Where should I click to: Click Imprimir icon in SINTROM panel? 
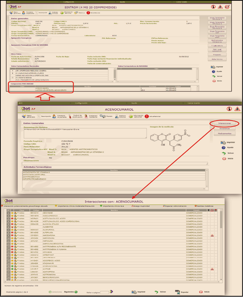[213, 67]
